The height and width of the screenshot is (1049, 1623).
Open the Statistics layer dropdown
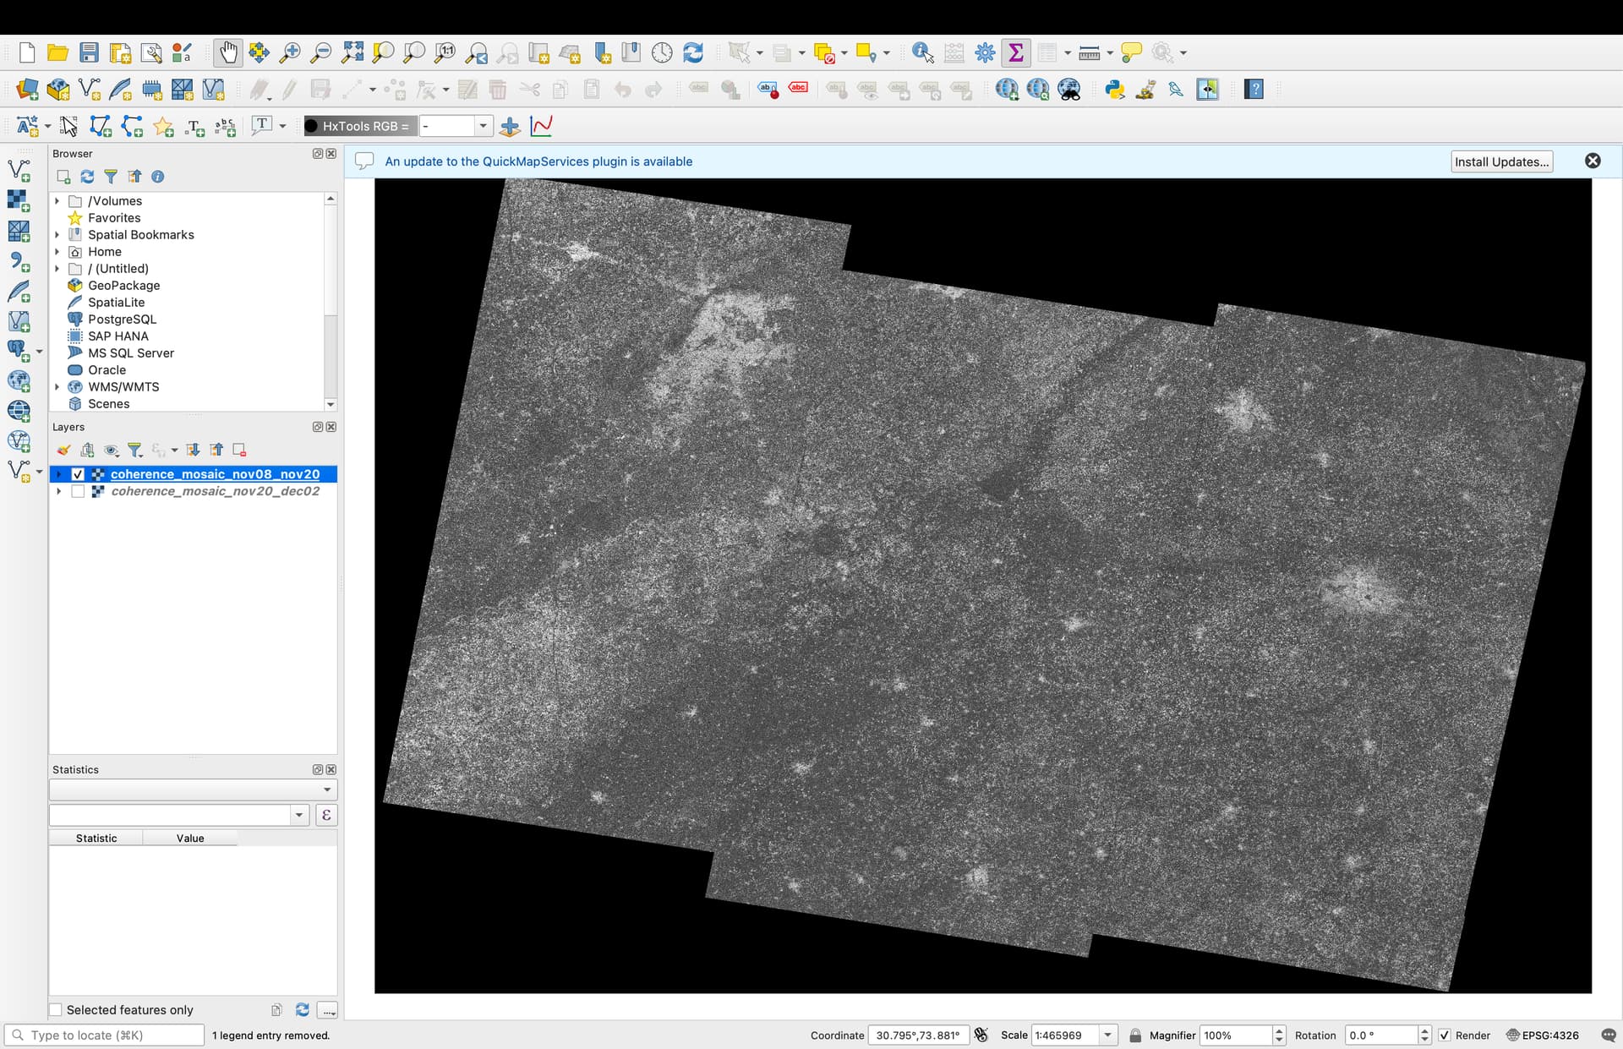pyautogui.click(x=193, y=789)
